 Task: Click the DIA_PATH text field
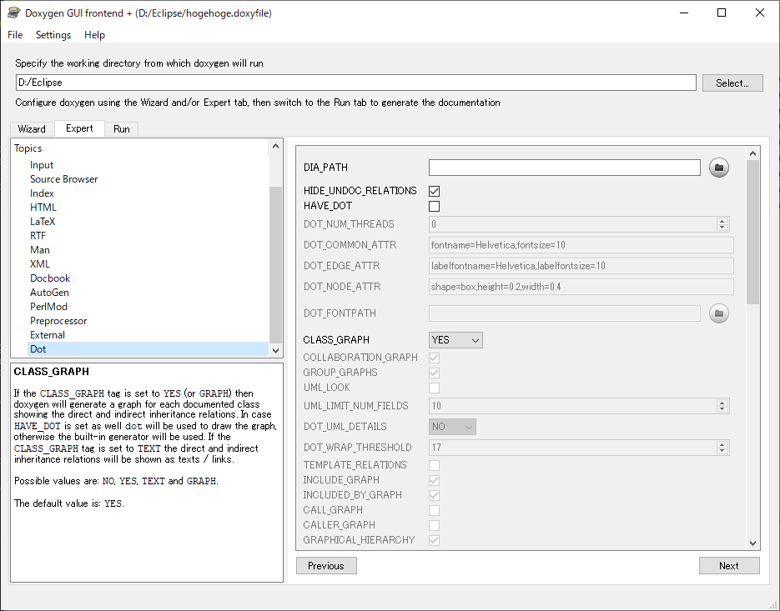(x=565, y=168)
